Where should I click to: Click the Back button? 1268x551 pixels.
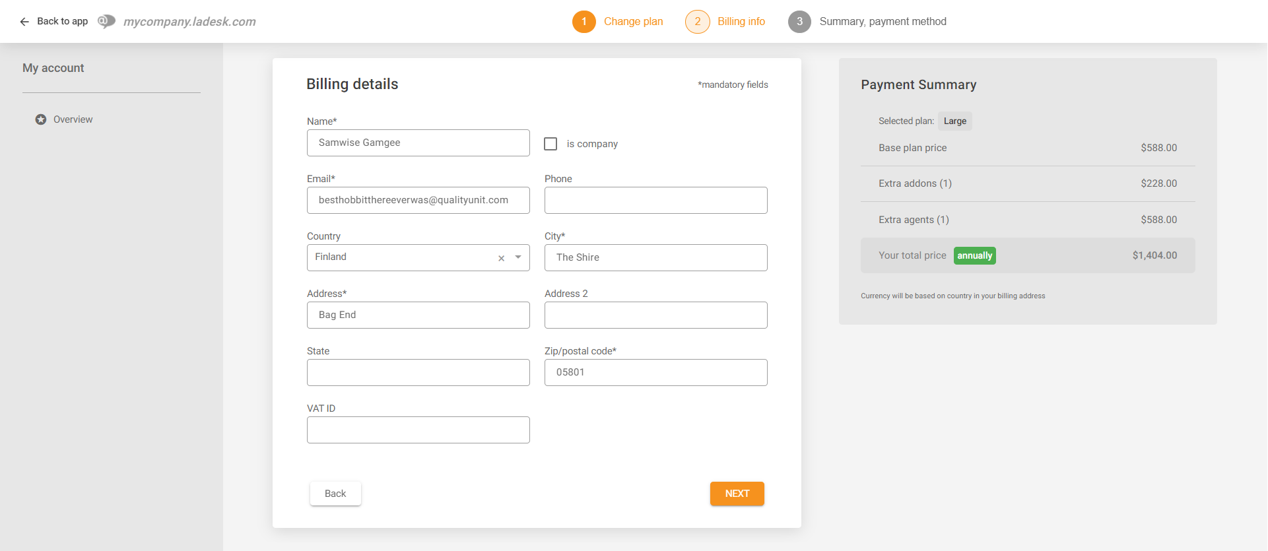(335, 494)
